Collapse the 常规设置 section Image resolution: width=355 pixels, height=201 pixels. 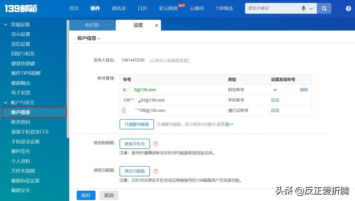(x=6, y=24)
